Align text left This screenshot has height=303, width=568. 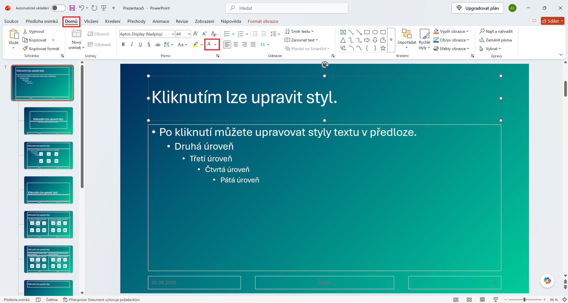click(227, 45)
